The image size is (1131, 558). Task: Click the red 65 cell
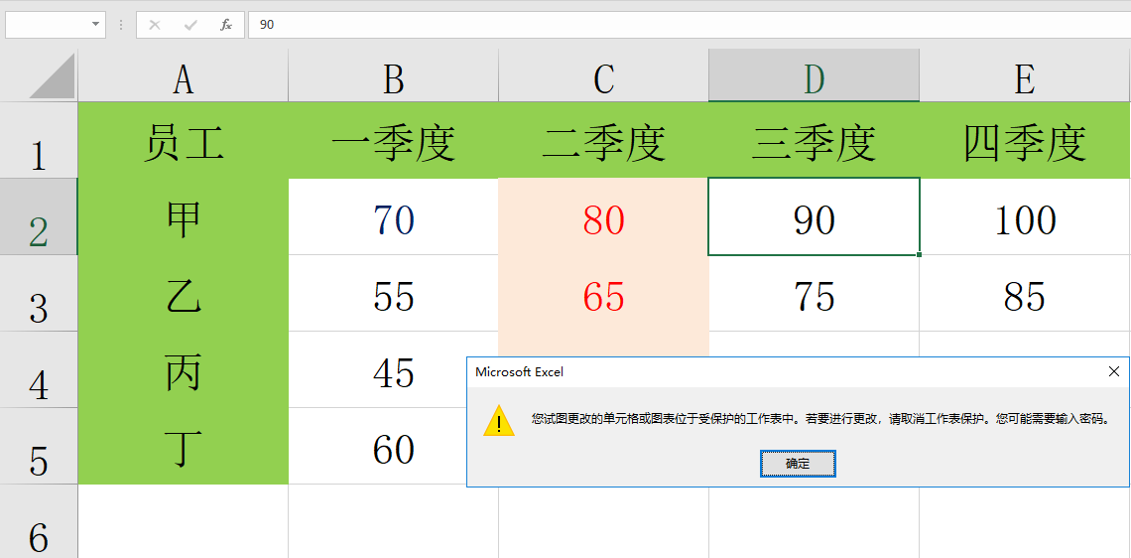point(603,293)
